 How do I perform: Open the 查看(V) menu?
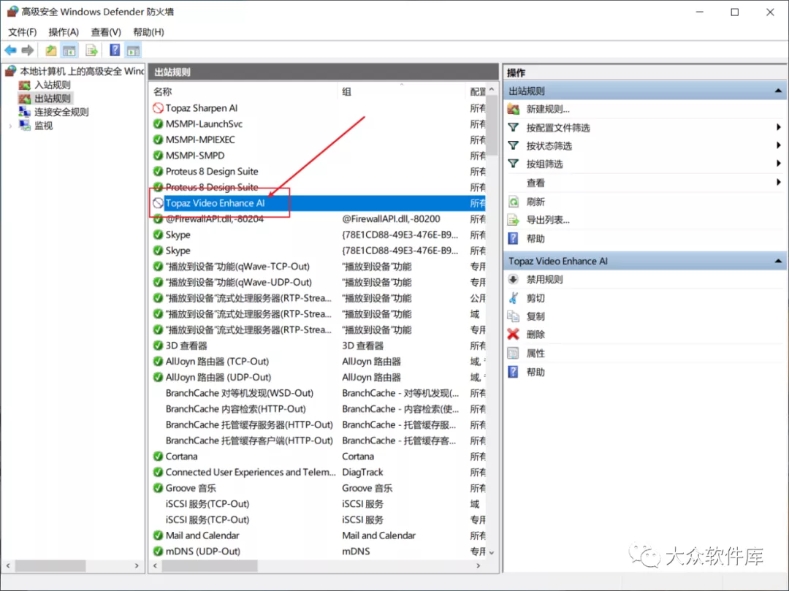tap(106, 32)
